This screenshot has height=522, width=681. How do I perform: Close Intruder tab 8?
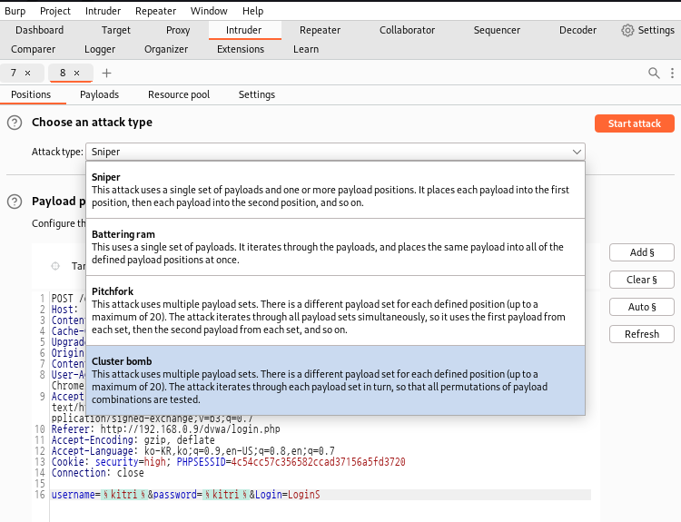coord(77,73)
